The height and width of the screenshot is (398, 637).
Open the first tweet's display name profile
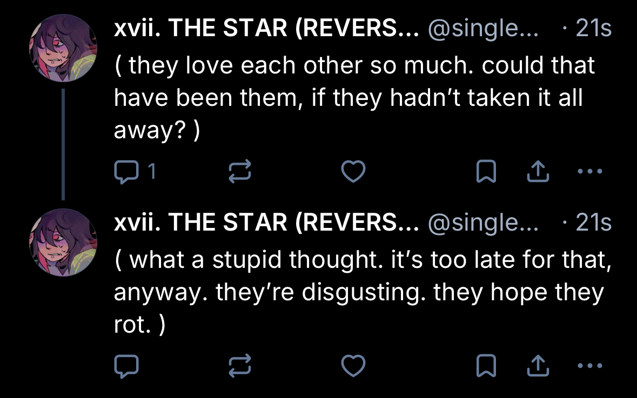pyautogui.click(x=266, y=29)
